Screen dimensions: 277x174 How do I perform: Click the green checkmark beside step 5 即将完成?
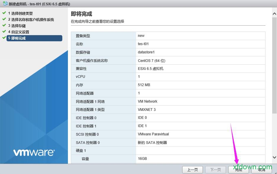(x=4, y=38)
